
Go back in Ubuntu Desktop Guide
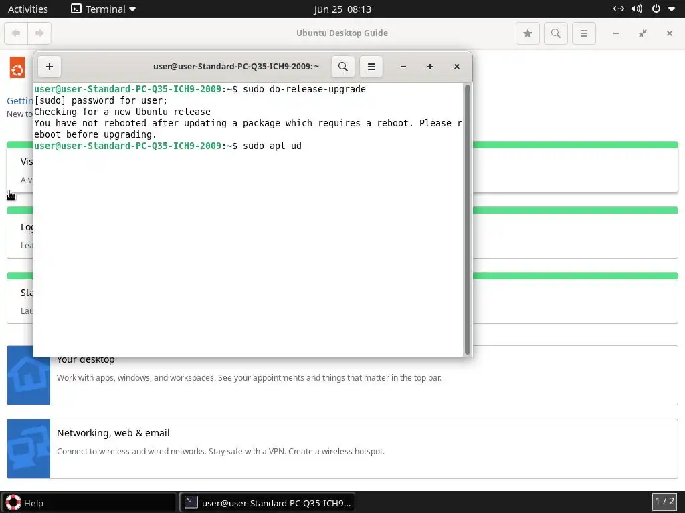pos(16,33)
